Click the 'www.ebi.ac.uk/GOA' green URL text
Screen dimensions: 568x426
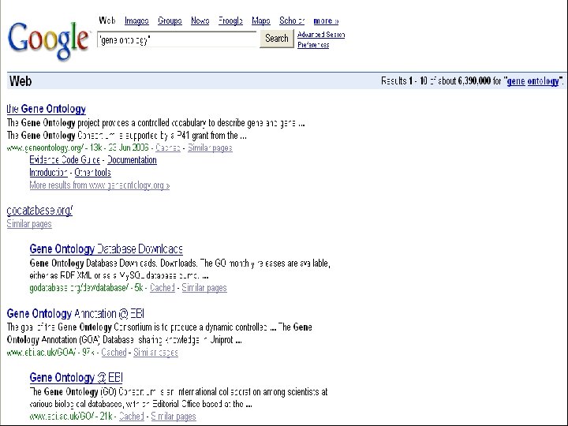41,352
